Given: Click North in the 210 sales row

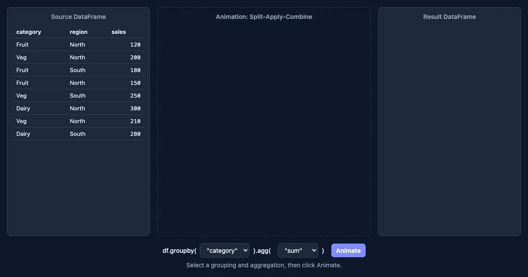Looking at the screenshot, I should 77,121.
